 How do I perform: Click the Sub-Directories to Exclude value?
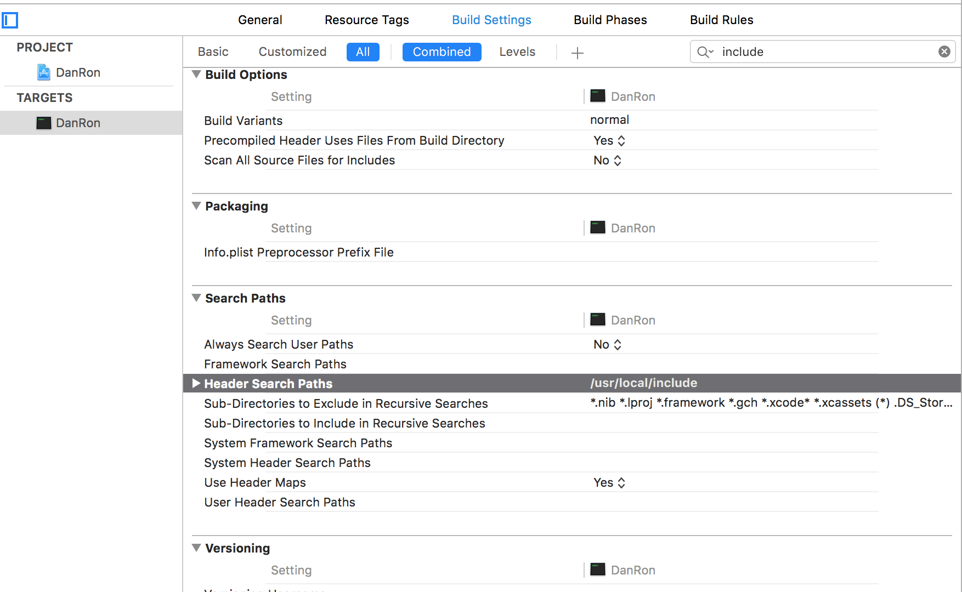[x=771, y=402]
